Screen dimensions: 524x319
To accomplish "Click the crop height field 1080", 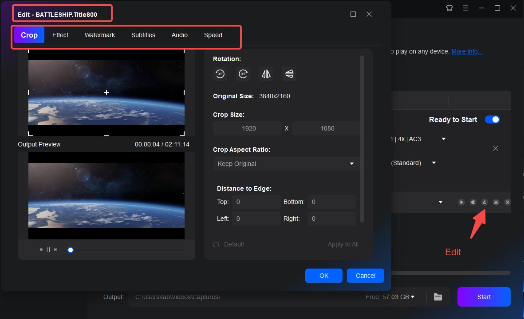I will 326,128.
